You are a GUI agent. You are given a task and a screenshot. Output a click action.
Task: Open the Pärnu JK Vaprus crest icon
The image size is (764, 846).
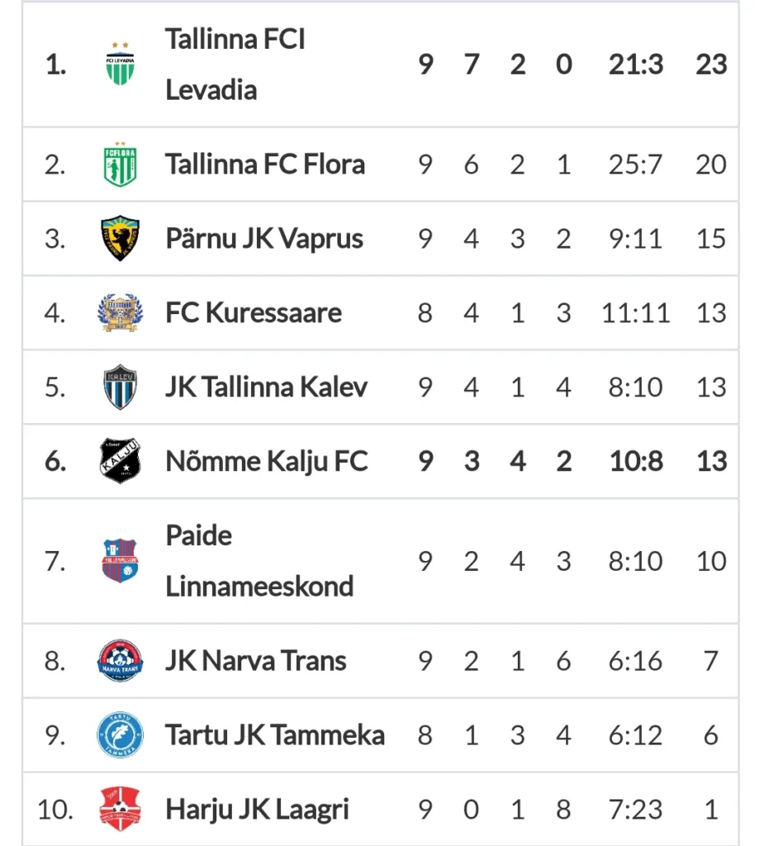click(x=120, y=238)
